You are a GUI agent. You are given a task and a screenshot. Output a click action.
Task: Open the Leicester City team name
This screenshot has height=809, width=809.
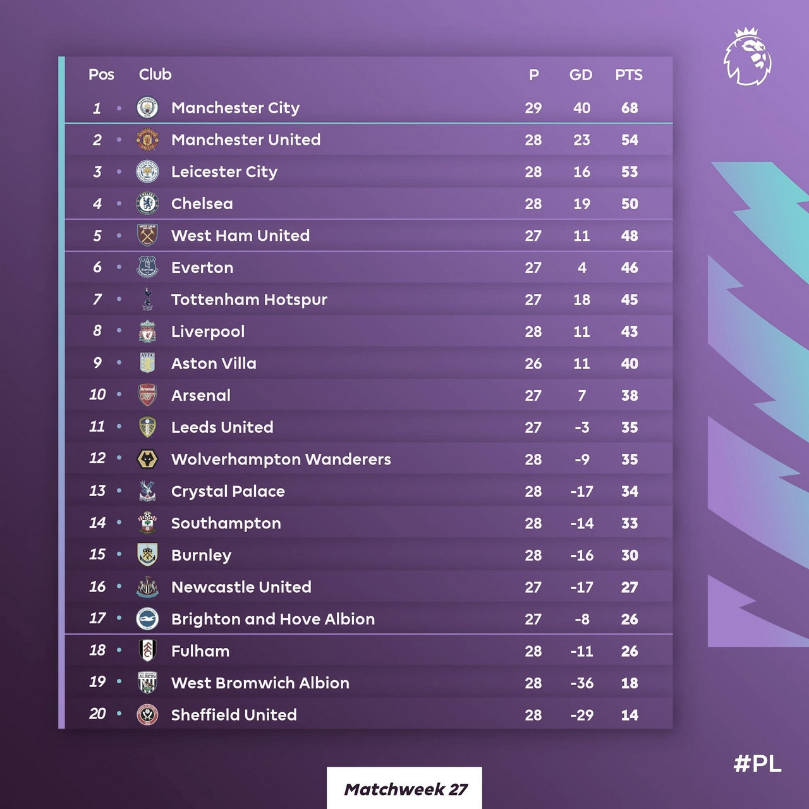click(x=224, y=172)
